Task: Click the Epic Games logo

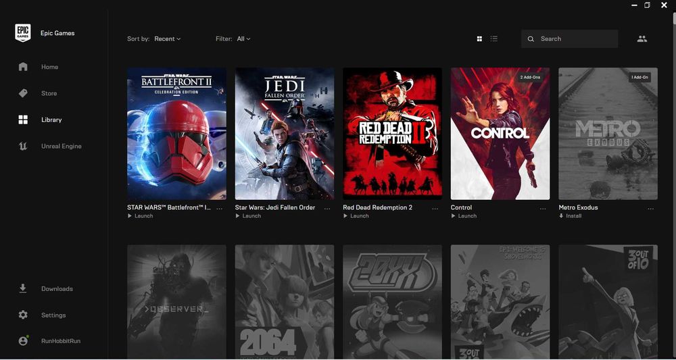Action: [x=23, y=32]
